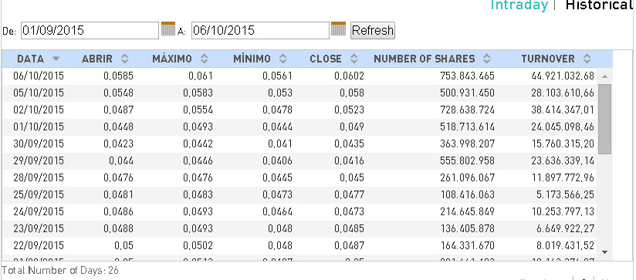Viewport: 636px width, 280px height.
Task: Sort by the NUMBER OF SHARES sort arrows
Action: [487, 59]
